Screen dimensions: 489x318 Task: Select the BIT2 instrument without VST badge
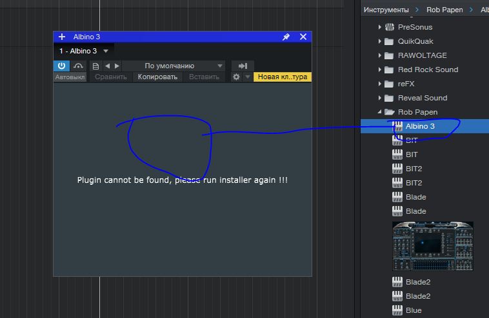coord(414,169)
